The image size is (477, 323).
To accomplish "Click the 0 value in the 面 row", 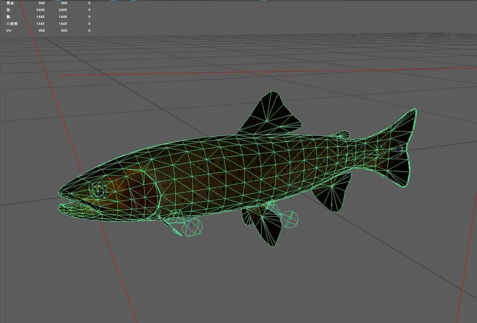I will point(89,17).
